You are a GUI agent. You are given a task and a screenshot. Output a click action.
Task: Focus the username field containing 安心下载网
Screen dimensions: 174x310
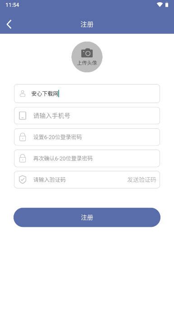pos(87,94)
